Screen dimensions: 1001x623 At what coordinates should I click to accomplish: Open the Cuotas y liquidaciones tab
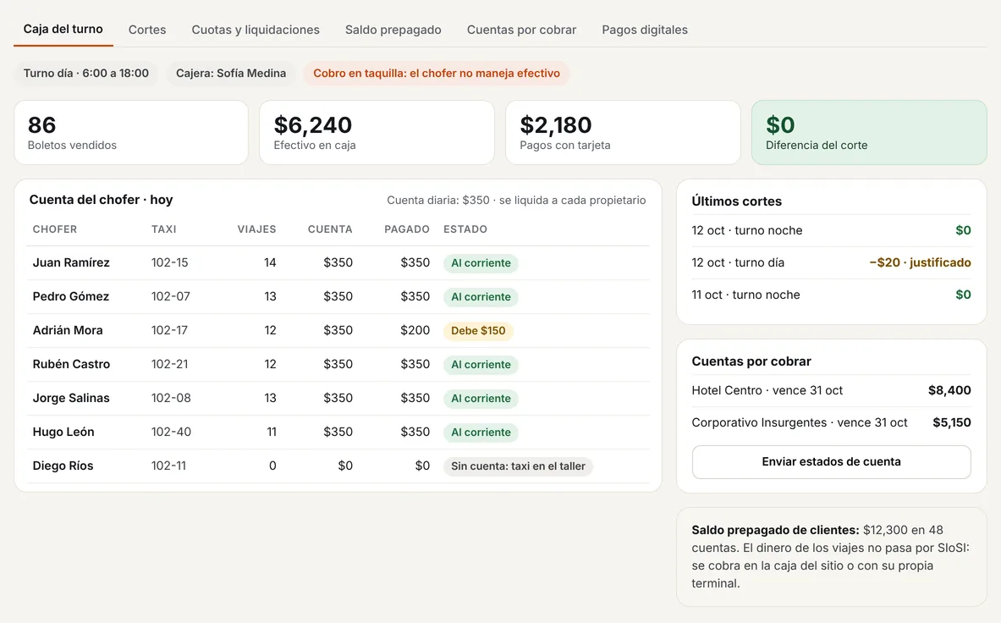pyautogui.click(x=256, y=30)
